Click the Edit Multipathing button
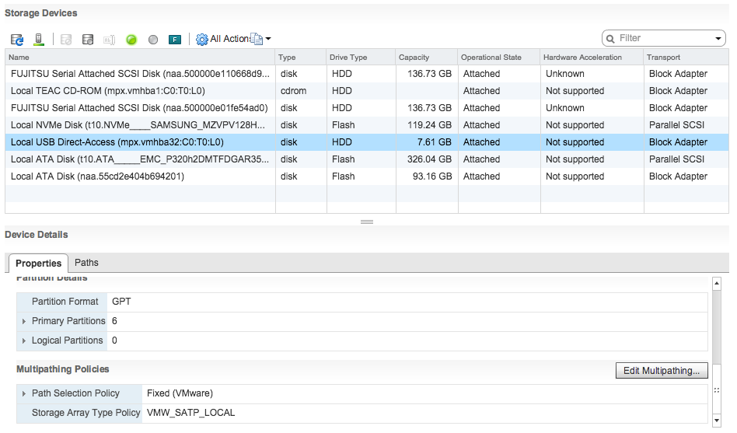 (x=662, y=371)
